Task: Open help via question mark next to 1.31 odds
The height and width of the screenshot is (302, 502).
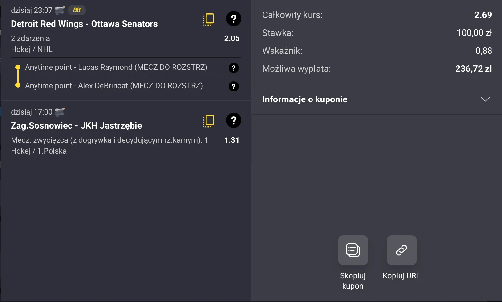Action: 233,121
